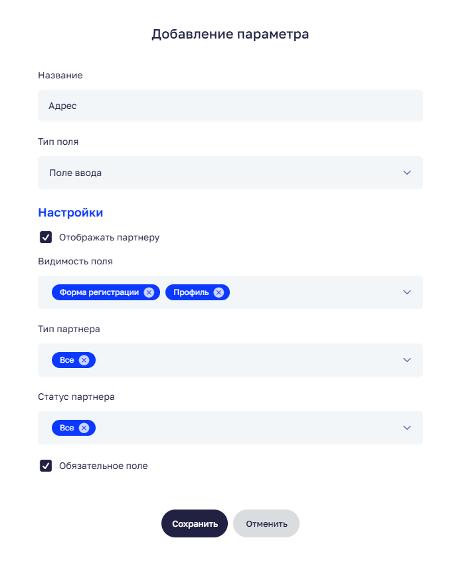
Task: Expand Тип партнера dropdown chevron
Action: tap(407, 360)
